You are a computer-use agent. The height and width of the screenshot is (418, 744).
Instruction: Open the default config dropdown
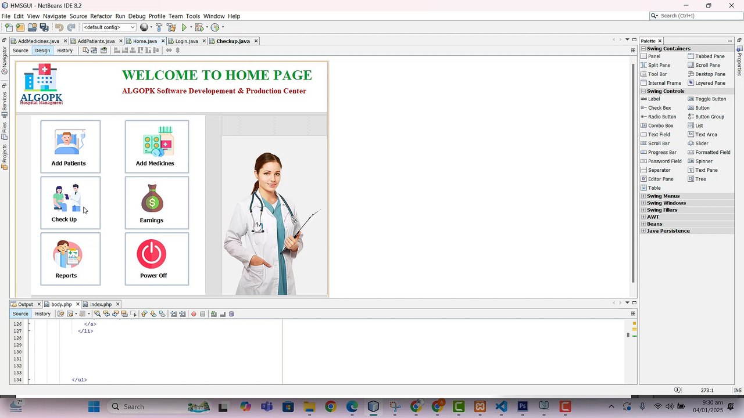pos(109,27)
